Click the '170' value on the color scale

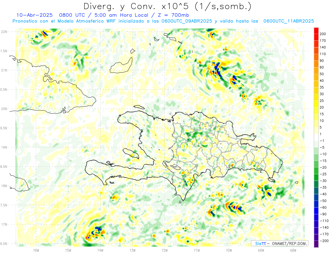[322, 41]
